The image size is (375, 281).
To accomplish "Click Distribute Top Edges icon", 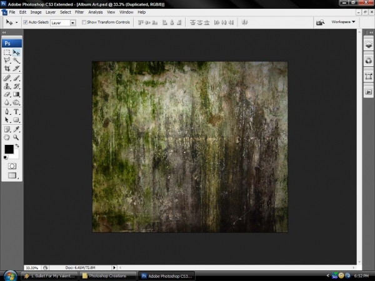I will coord(192,22).
